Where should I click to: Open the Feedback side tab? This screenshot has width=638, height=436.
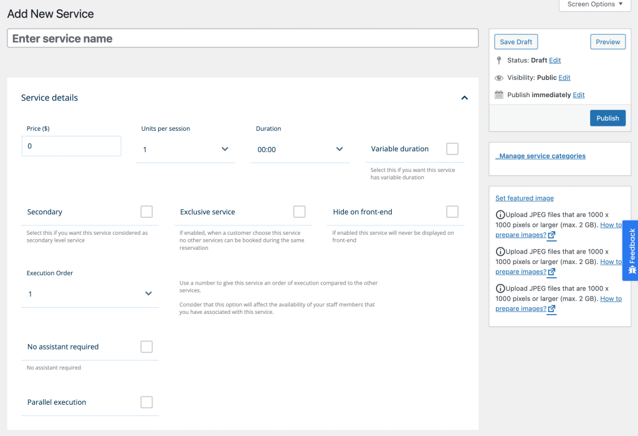(630, 250)
